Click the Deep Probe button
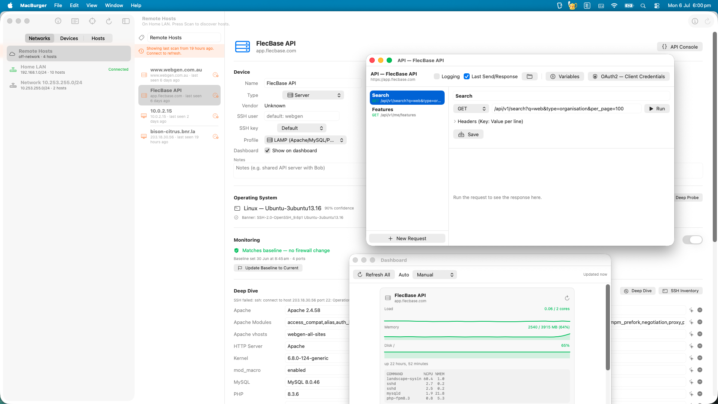The height and width of the screenshot is (404, 718). click(687, 198)
